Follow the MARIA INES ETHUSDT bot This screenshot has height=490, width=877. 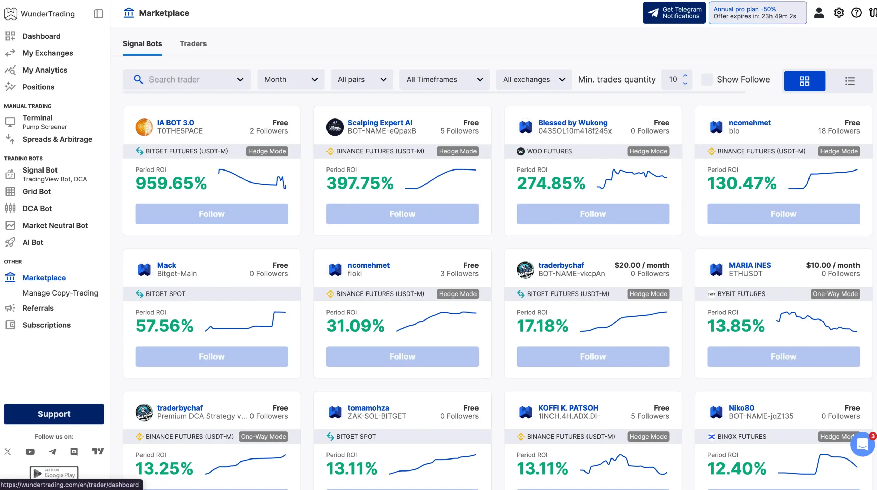(783, 356)
